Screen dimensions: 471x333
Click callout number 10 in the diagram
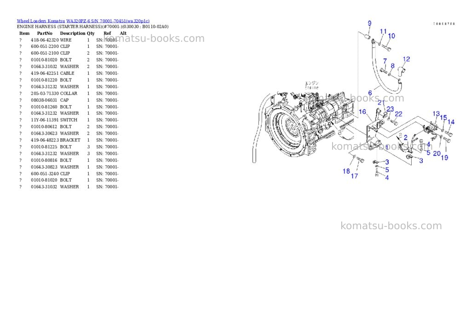[x=391, y=36]
